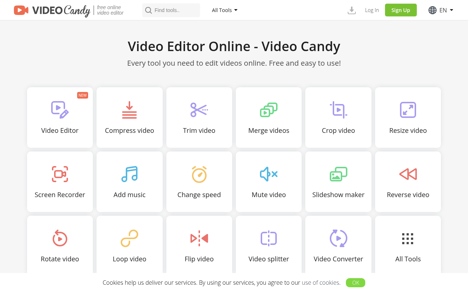Viewport: 468px width, 292px height.
Task: Click the Video Candy logo
Action: pos(52,10)
